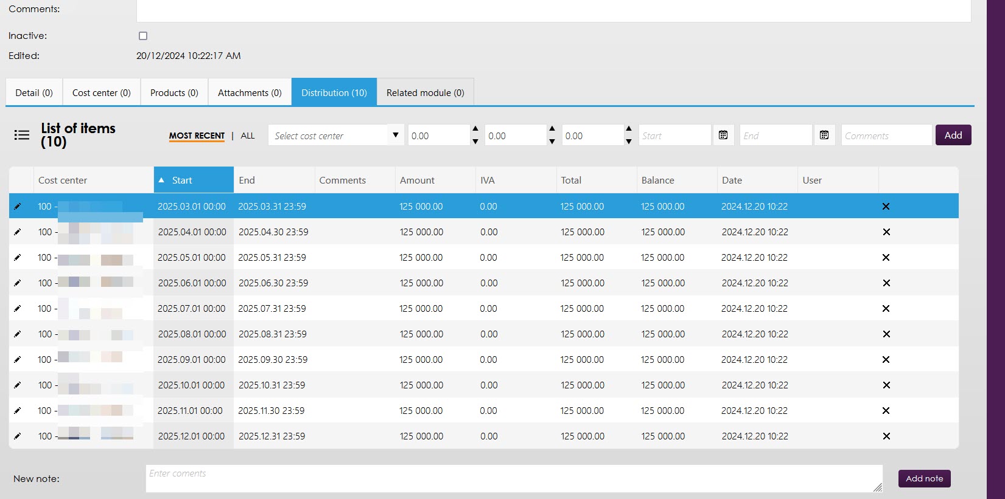Delete the row ending 2025.11.30 23:59
This screenshot has height=499, width=1005.
(886, 411)
